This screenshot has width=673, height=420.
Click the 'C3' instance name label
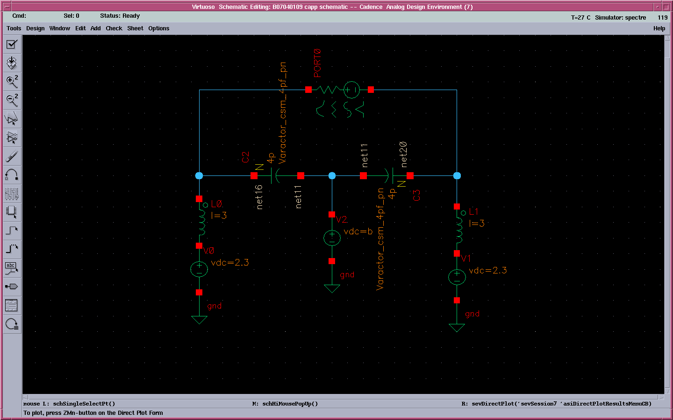point(416,196)
